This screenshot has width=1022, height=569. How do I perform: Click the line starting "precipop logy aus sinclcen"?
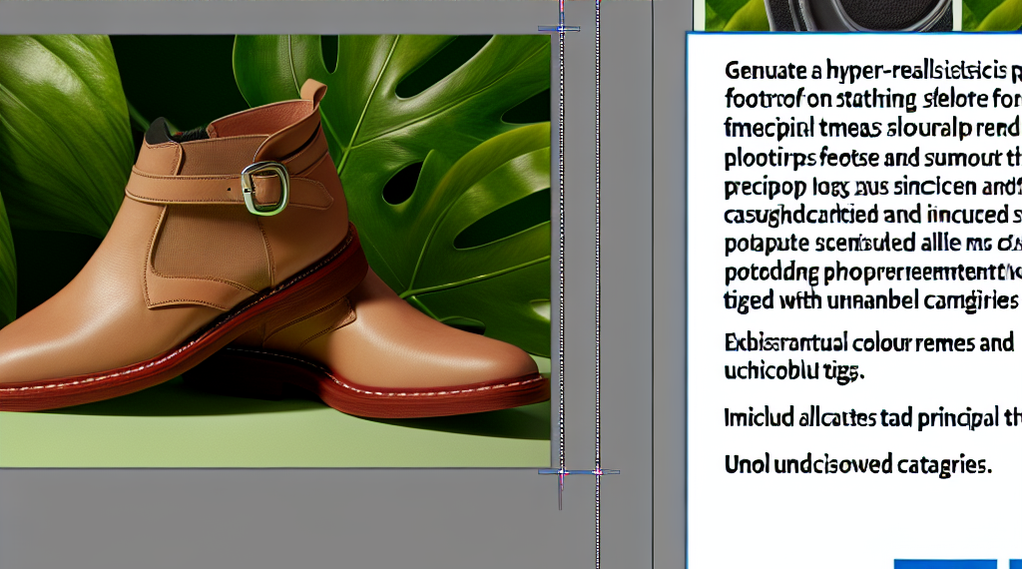tap(872, 188)
